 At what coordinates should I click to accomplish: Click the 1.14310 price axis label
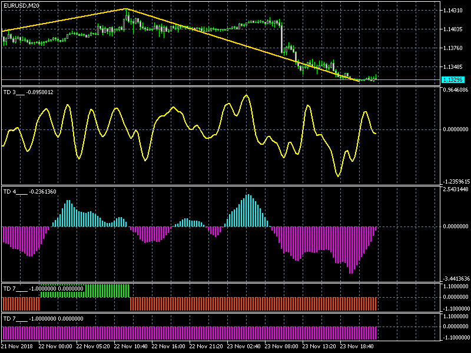tap(453, 11)
